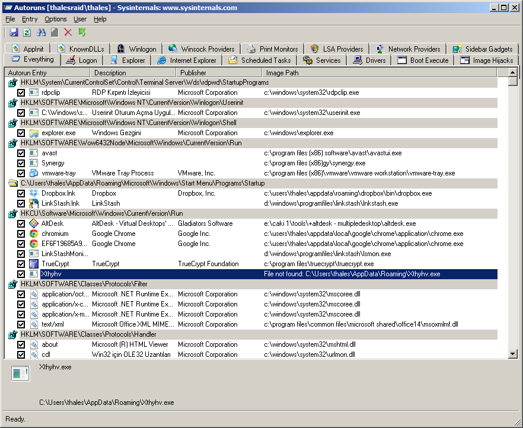Viewport: 523px width, 428px height.
Task: Toggle the cdl handler checkbox
Action: [21, 354]
